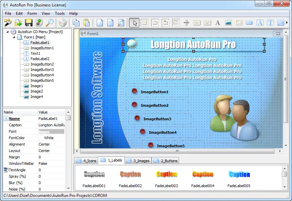Image resolution: width=292 pixels, height=201 pixels.
Task: Switch to the 2_Buttons tab
Action: pos(165,161)
